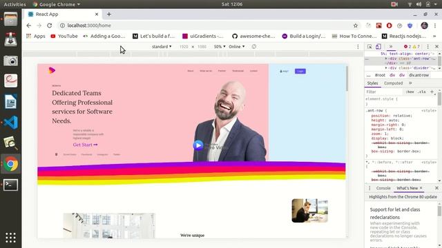Click the rotate screen icon in device toolbar

pos(253,47)
